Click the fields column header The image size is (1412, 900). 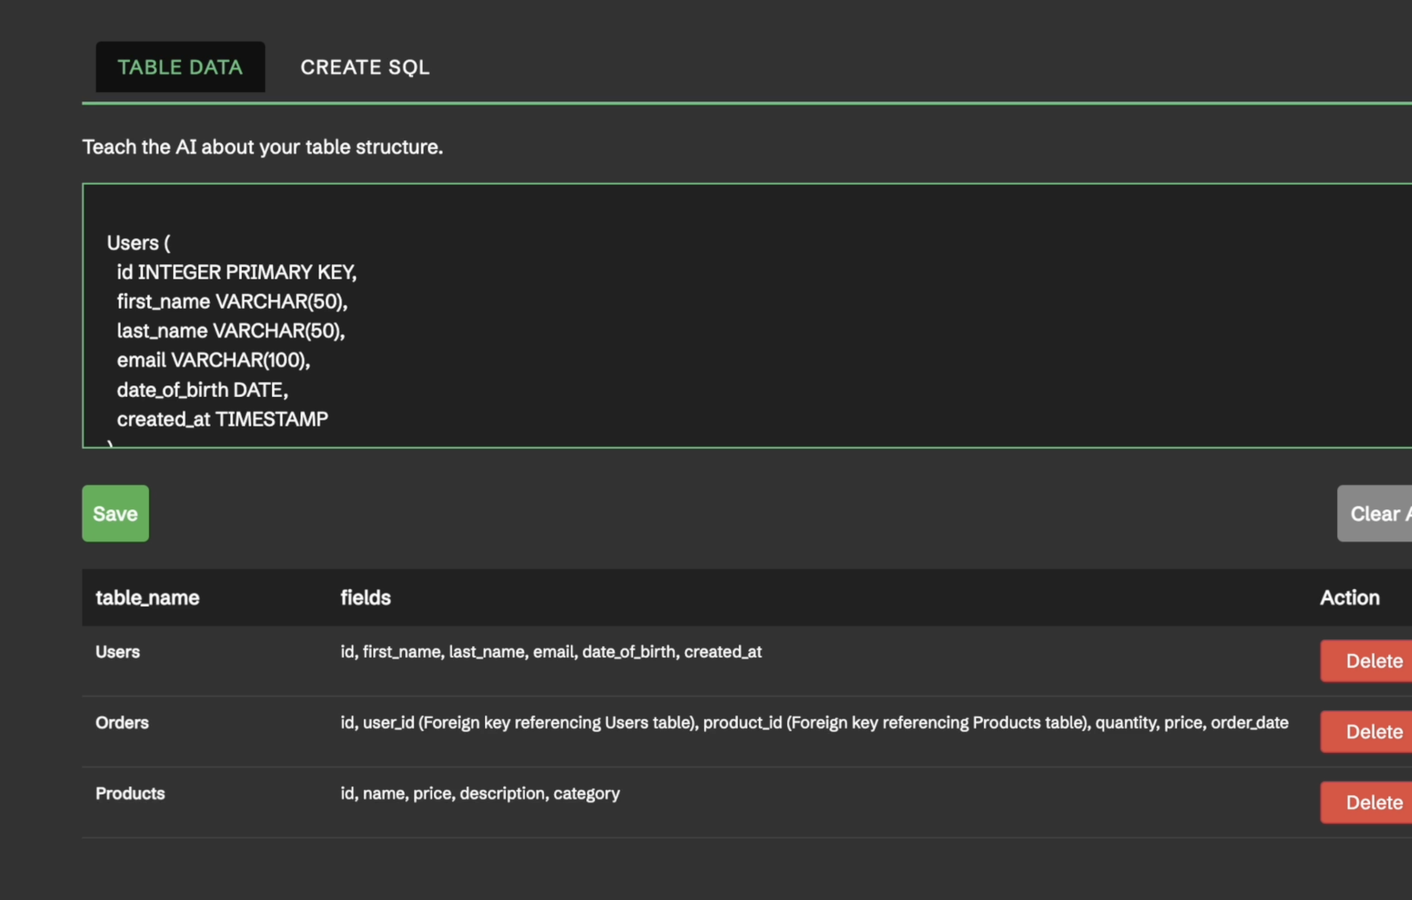click(365, 597)
